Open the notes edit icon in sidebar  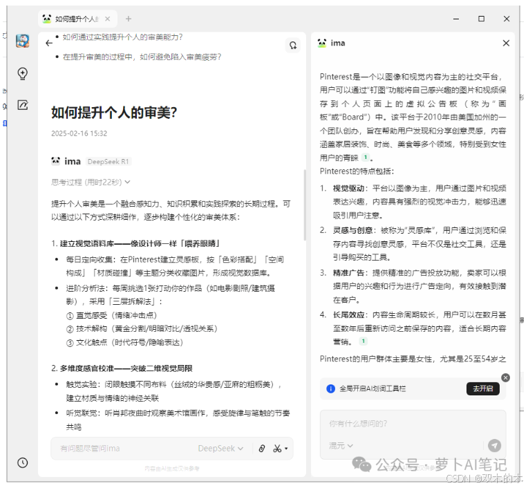pos(23,106)
